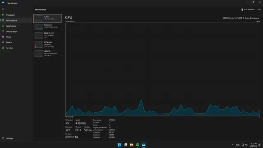The height and width of the screenshot is (148, 263).
Task: Click the 127 processes count
Action: (67, 130)
